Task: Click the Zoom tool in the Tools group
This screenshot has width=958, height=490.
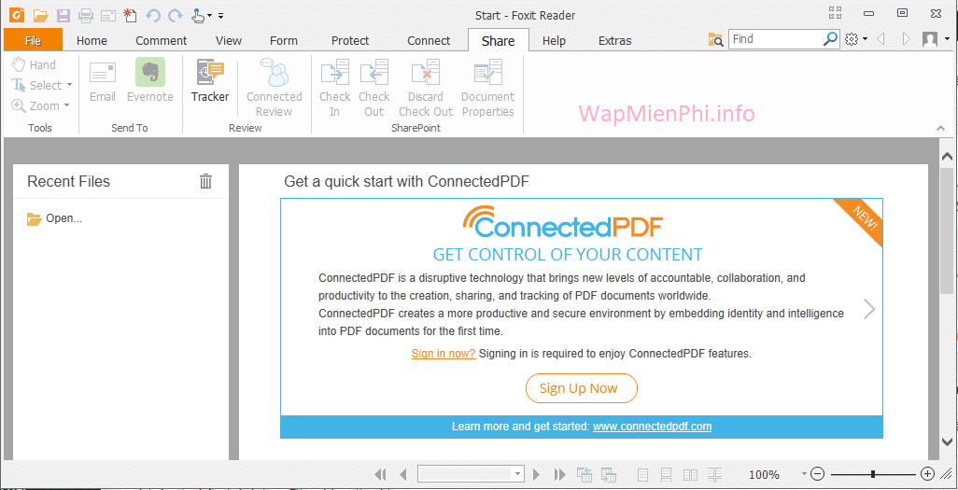Action: (36, 105)
